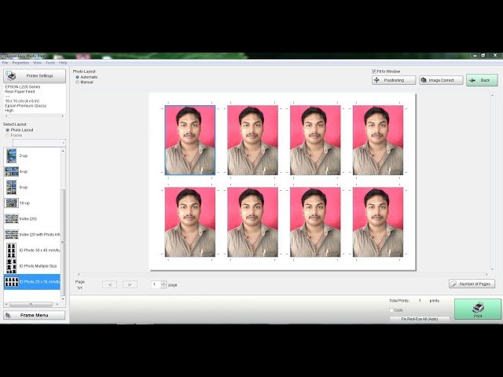Open Number of Pages dialog
Image resolution: width=503 pixels, height=377 pixels.
[x=472, y=284]
